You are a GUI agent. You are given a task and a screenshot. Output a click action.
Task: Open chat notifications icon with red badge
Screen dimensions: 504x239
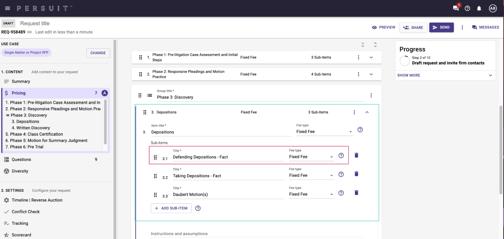(456, 8)
